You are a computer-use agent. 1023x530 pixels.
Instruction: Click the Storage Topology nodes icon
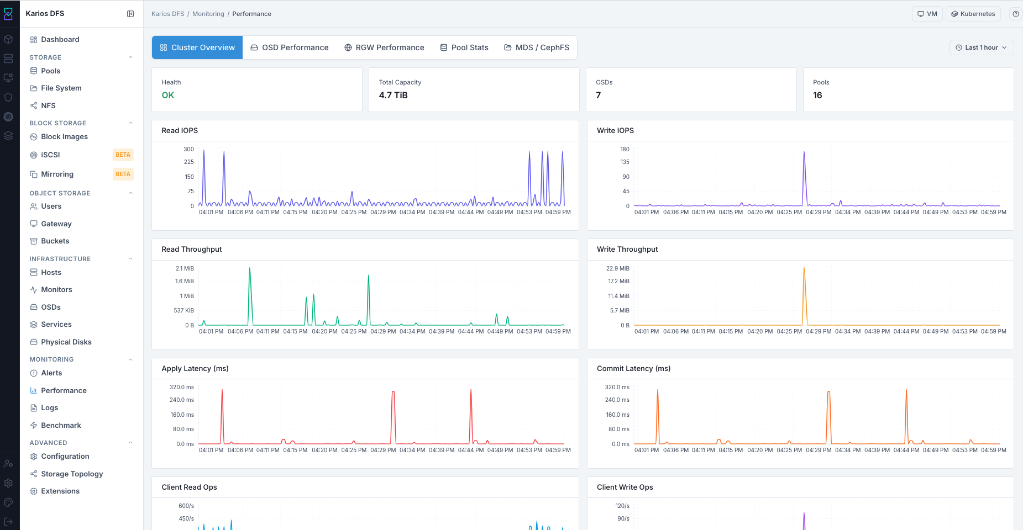[x=34, y=474]
